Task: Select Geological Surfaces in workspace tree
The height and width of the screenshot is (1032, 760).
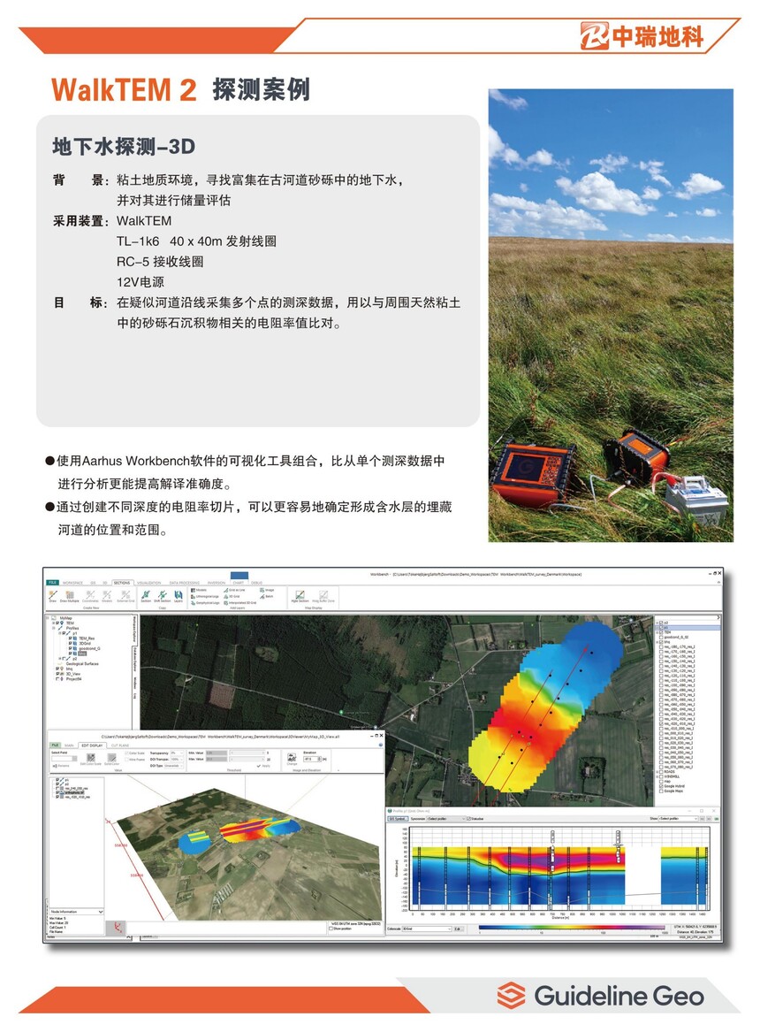Action: pos(82,664)
